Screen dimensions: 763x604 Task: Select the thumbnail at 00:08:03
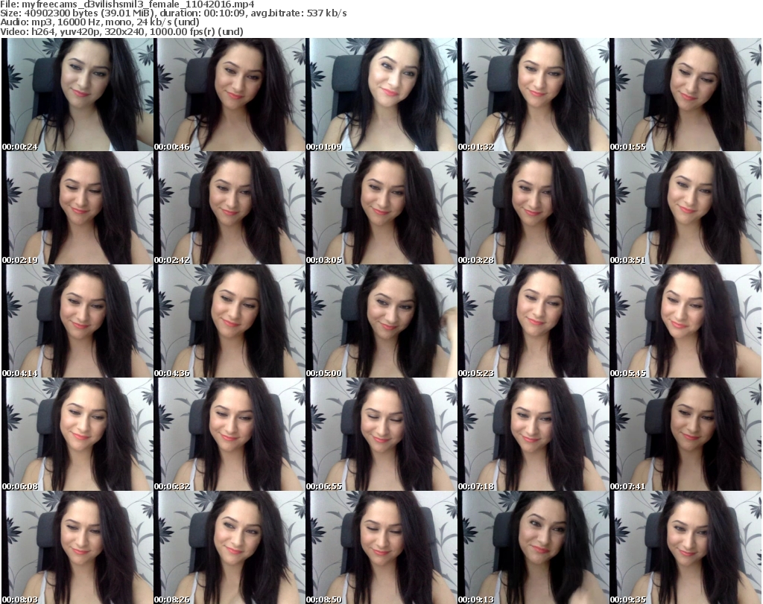77,547
